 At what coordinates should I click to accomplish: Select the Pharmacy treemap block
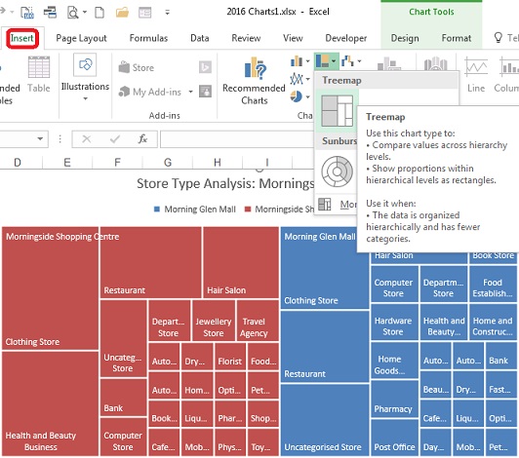click(394, 399)
